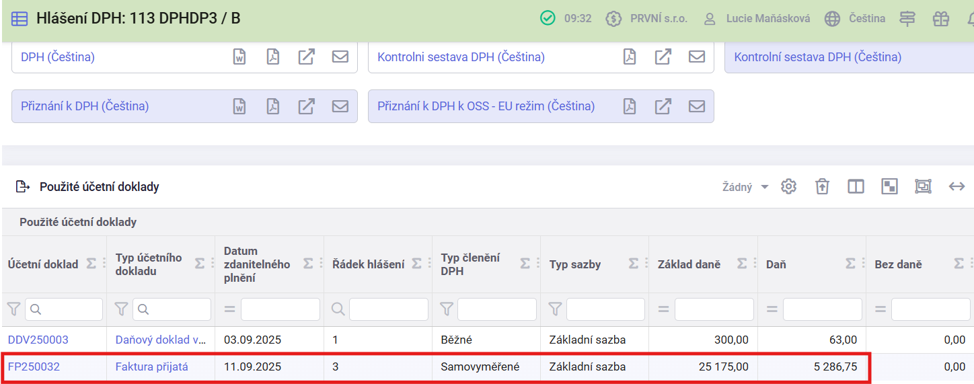The height and width of the screenshot is (384, 974).
Task: Email the Kontrolni sestava DPH report
Action: pos(696,57)
